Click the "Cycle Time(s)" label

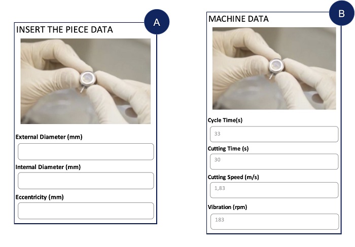coord(225,120)
